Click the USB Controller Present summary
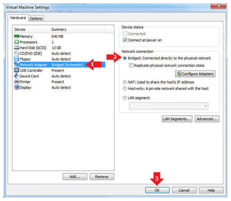Screen dimensions: 231x201 coord(58,71)
